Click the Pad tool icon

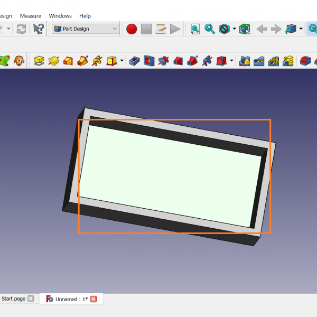click(39, 61)
